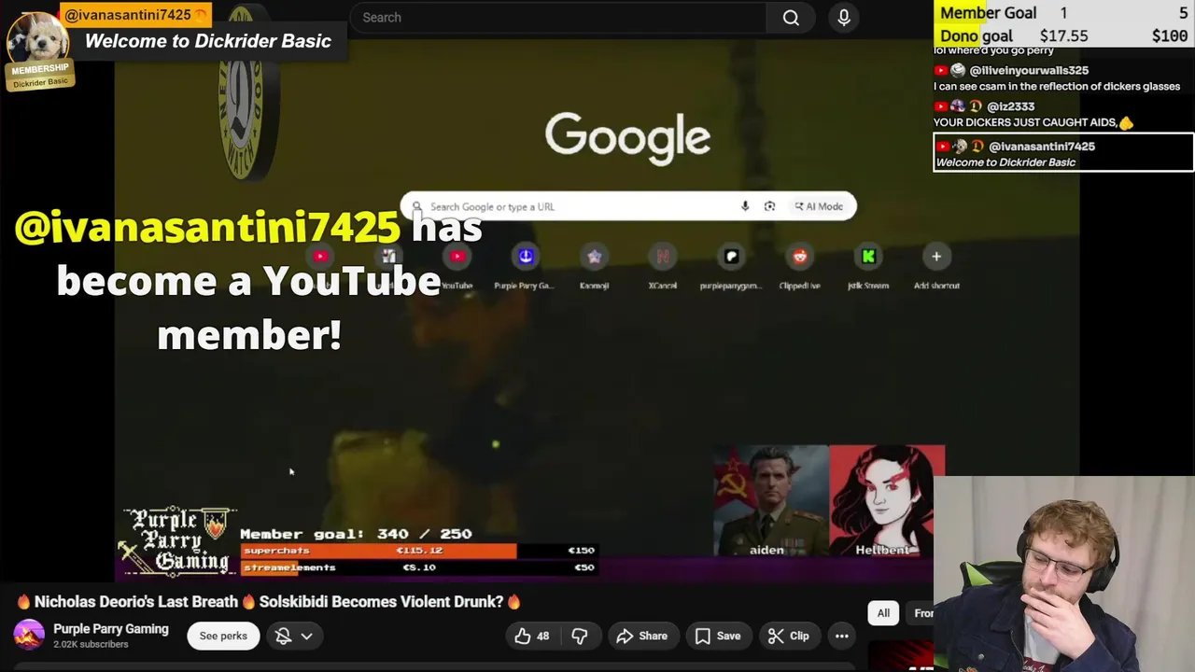Click the YouTube search magnifier button

791,18
